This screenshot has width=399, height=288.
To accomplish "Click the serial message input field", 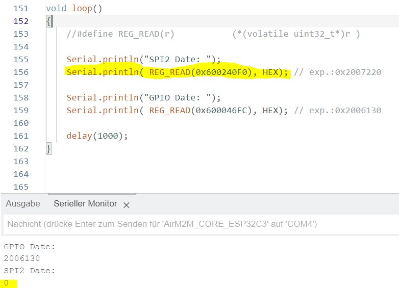I will [x=201, y=224].
